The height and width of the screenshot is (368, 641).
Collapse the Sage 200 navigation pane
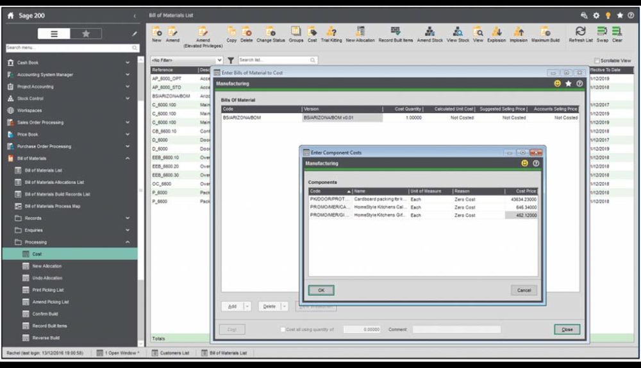click(135, 16)
